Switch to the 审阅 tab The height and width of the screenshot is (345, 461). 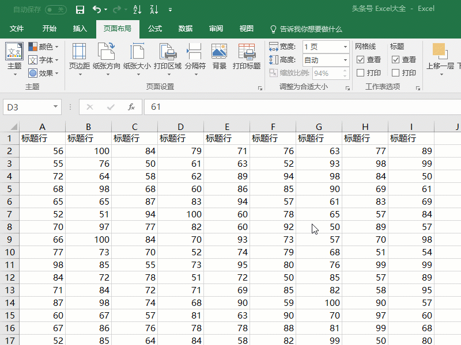click(x=216, y=29)
